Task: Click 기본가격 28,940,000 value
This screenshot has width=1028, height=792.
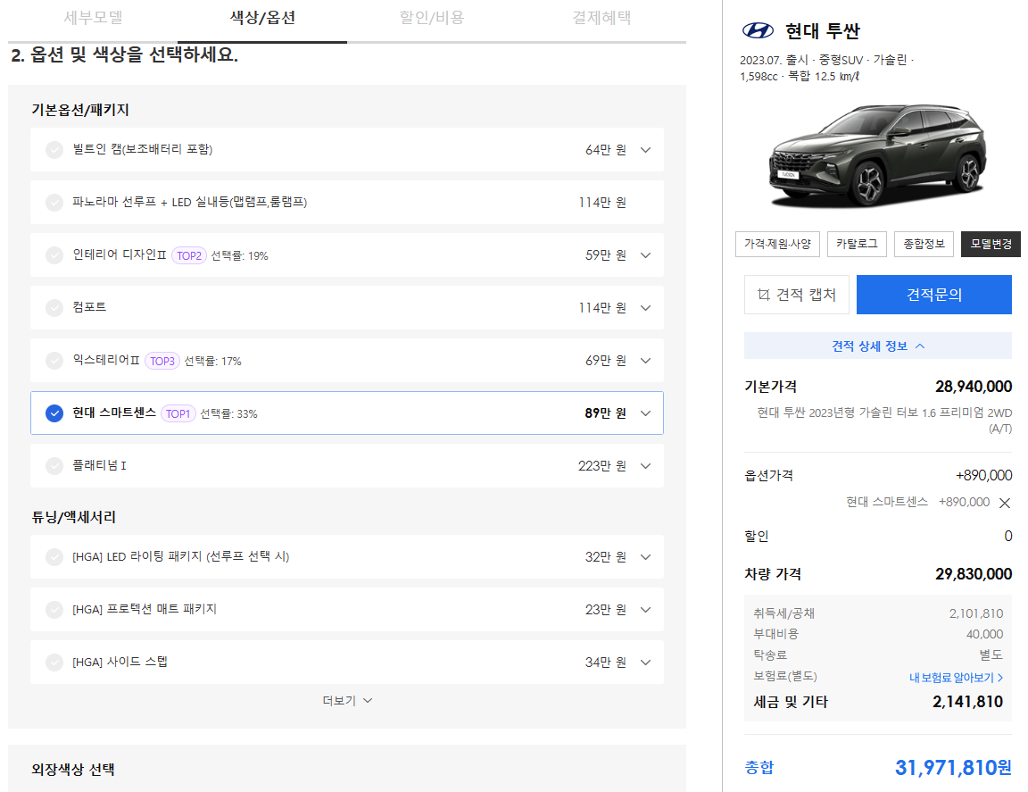Action: 974,387
